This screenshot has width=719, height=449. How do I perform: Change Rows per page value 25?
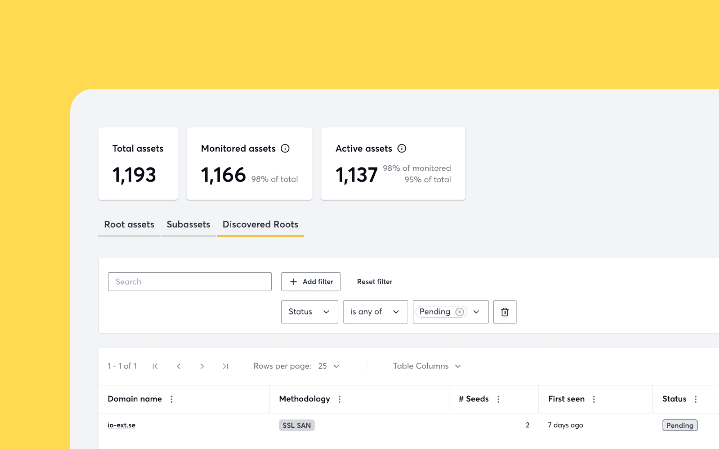329,366
